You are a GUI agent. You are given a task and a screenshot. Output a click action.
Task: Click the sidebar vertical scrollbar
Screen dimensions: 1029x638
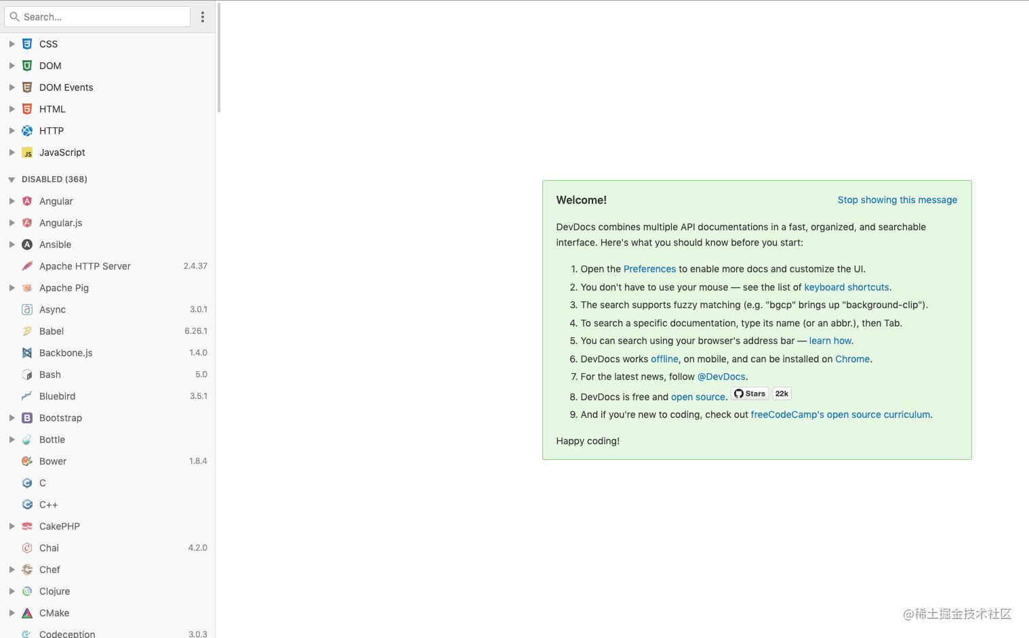coord(218,58)
